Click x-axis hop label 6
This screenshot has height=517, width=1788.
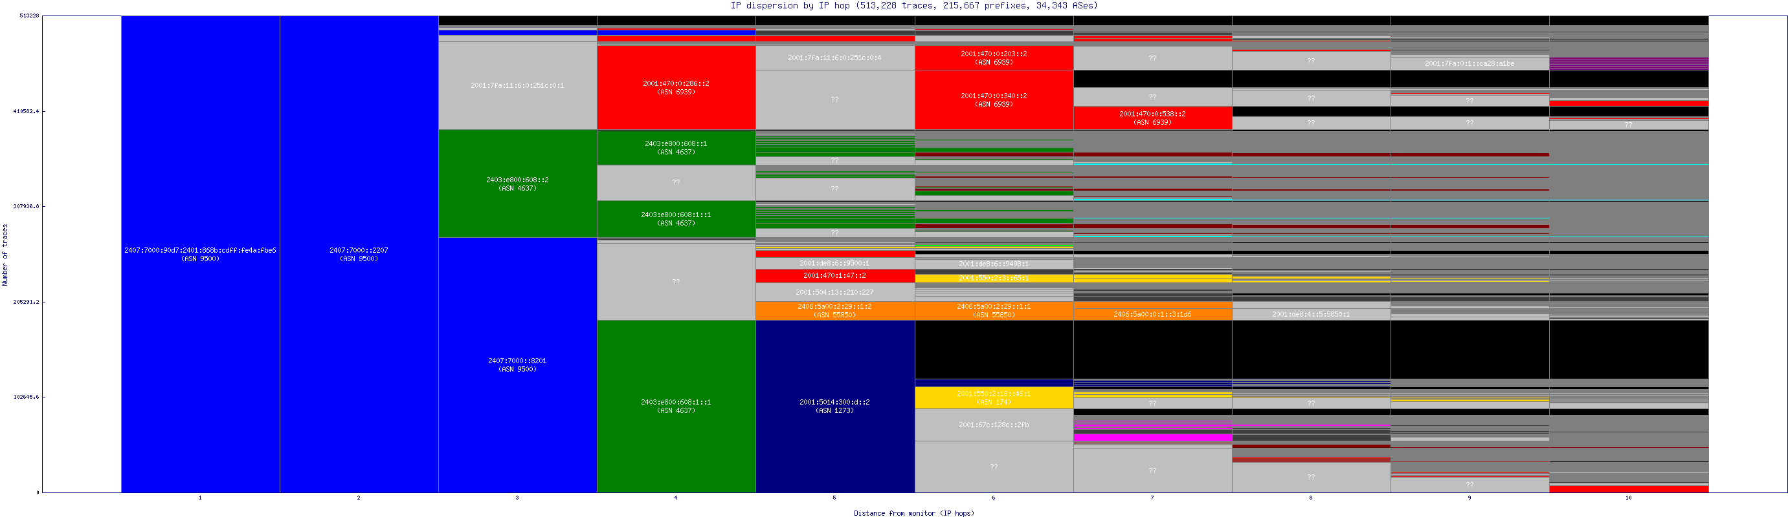(x=993, y=498)
